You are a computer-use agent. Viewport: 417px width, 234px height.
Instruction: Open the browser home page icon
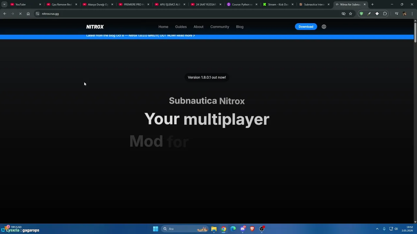click(28, 14)
